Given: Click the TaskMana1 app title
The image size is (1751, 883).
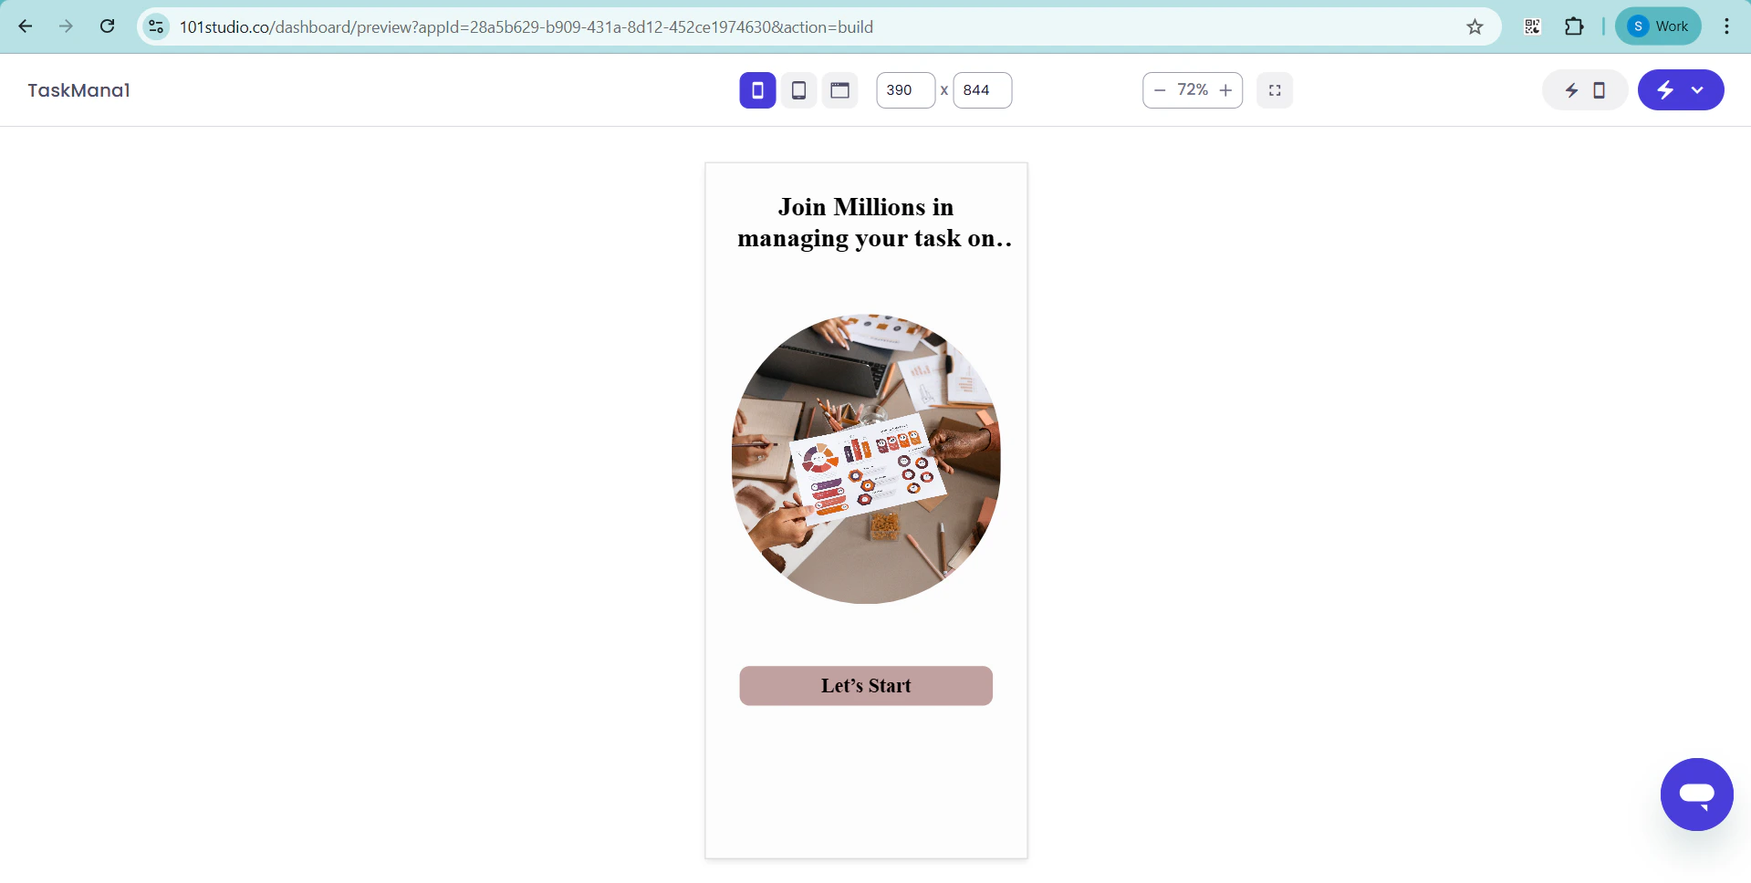Looking at the screenshot, I should coord(78,90).
